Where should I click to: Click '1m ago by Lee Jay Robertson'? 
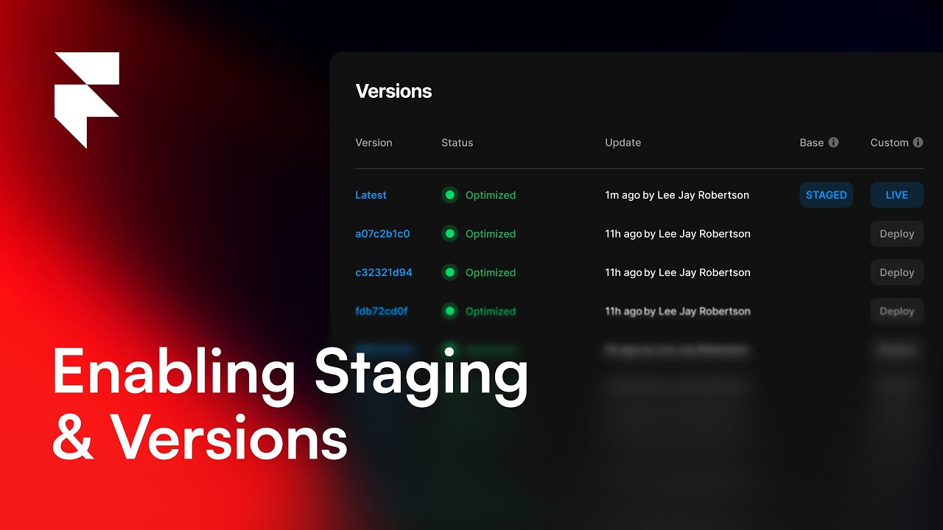click(677, 195)
